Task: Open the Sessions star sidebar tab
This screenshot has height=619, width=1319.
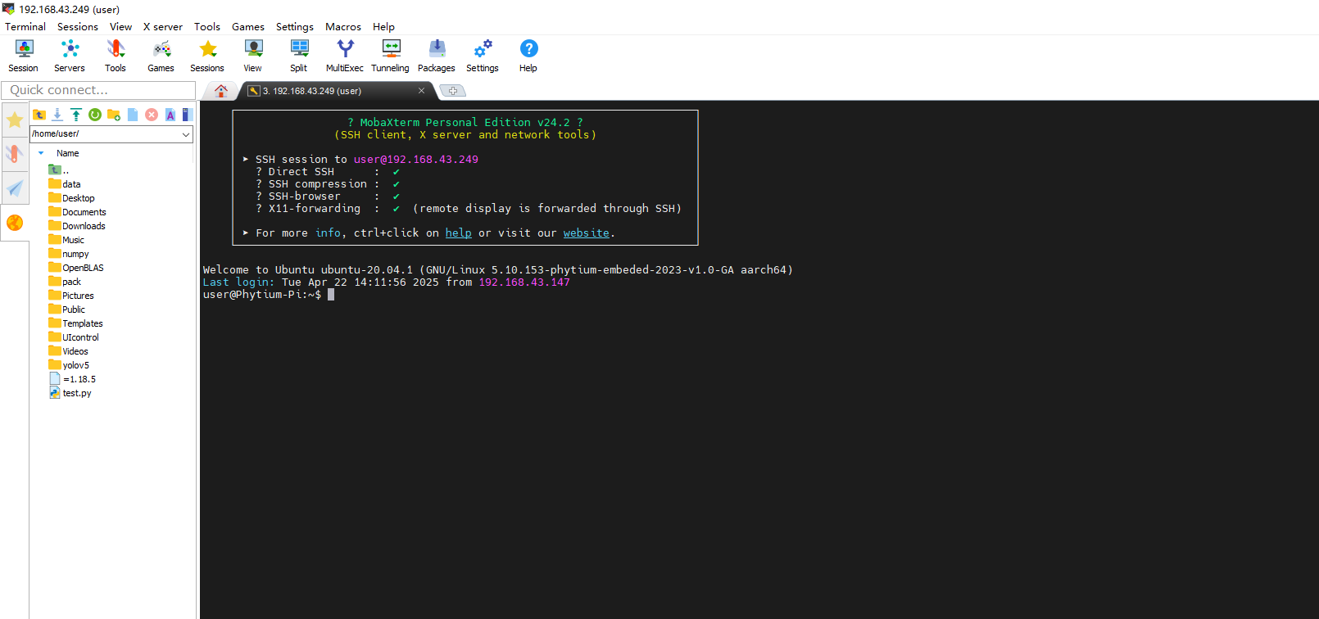Action: coord(15,120)
